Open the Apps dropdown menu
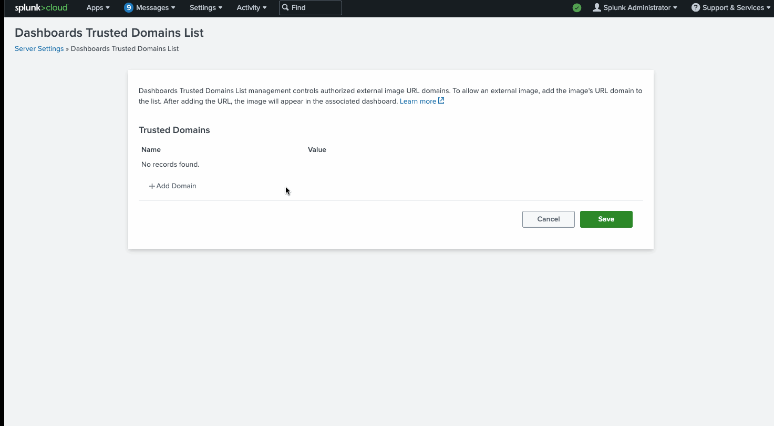774x426 pixels. 98,8
